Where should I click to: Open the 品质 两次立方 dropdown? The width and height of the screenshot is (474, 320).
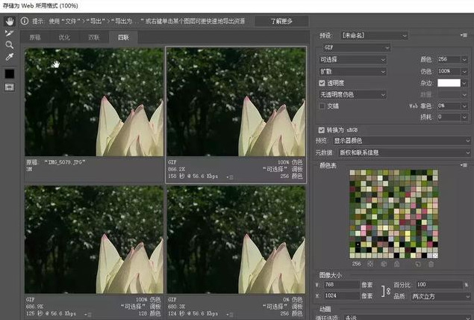tap(440, 296)
